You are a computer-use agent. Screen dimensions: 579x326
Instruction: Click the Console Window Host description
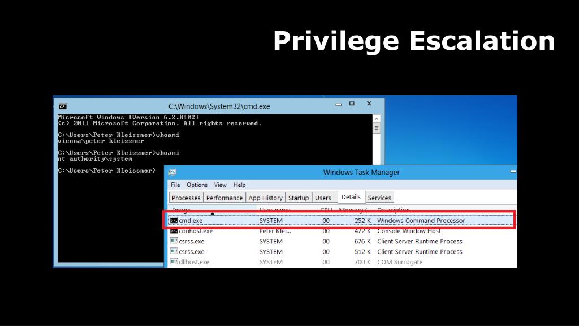click(409, 231)
